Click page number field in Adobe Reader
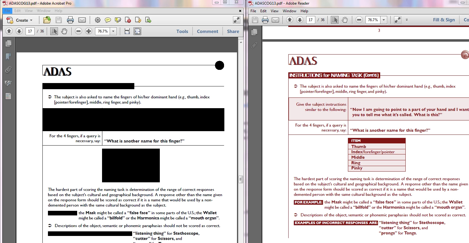This screenshot has width=469, height=243. (x=310, y=20)
